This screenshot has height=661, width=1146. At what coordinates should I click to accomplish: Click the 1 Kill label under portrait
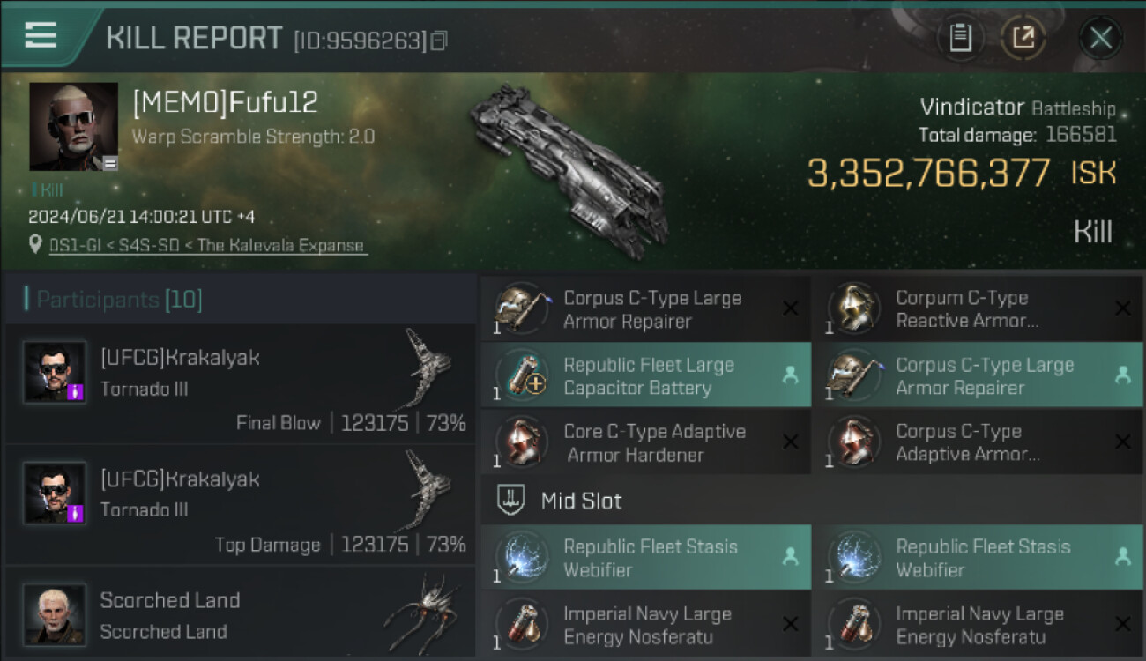(x=47, y=189)
